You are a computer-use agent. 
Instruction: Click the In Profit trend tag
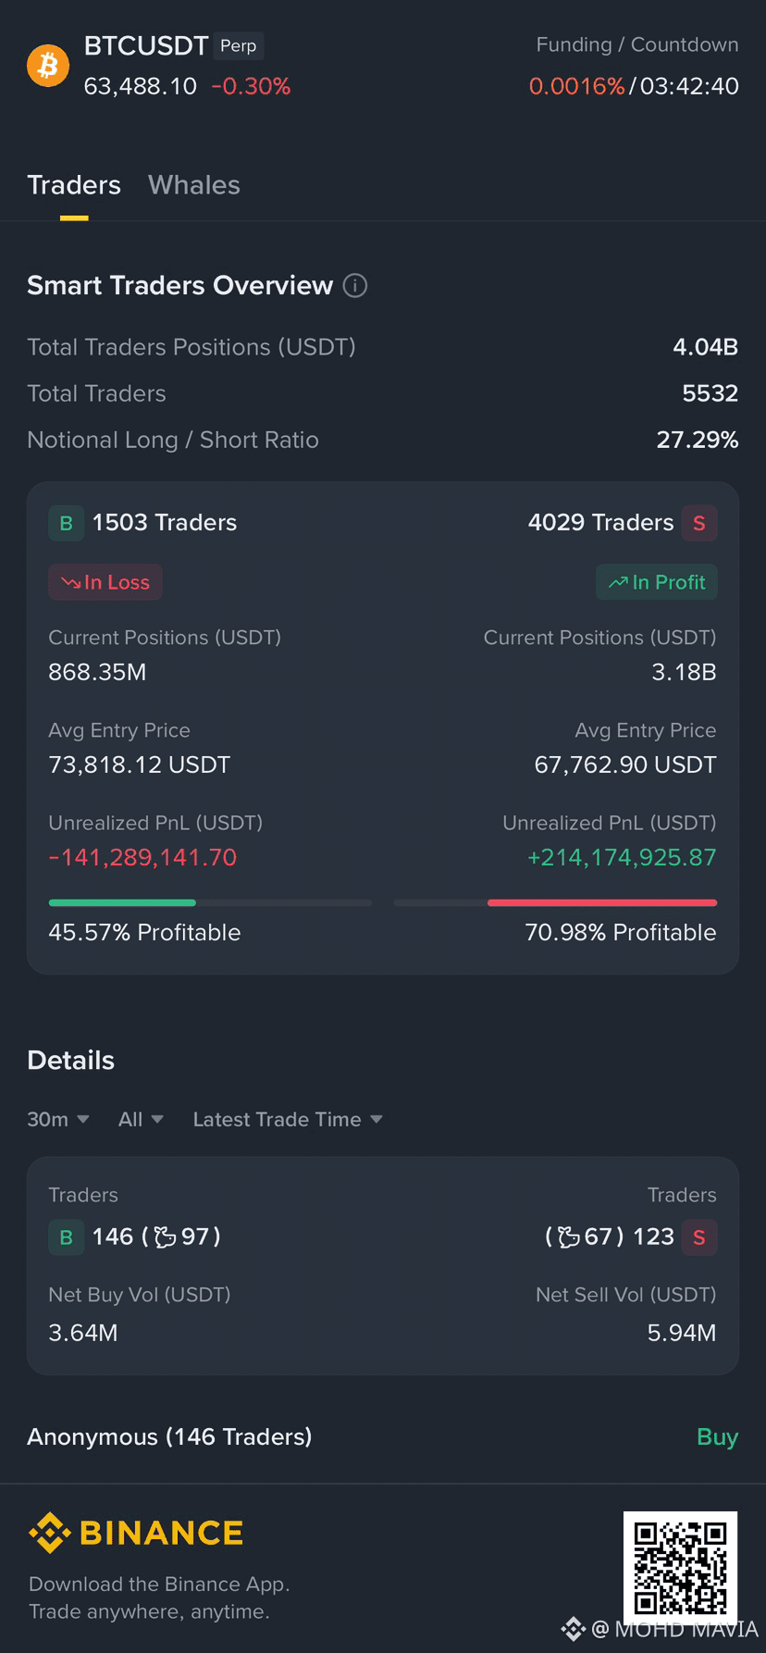coord(657,582)
